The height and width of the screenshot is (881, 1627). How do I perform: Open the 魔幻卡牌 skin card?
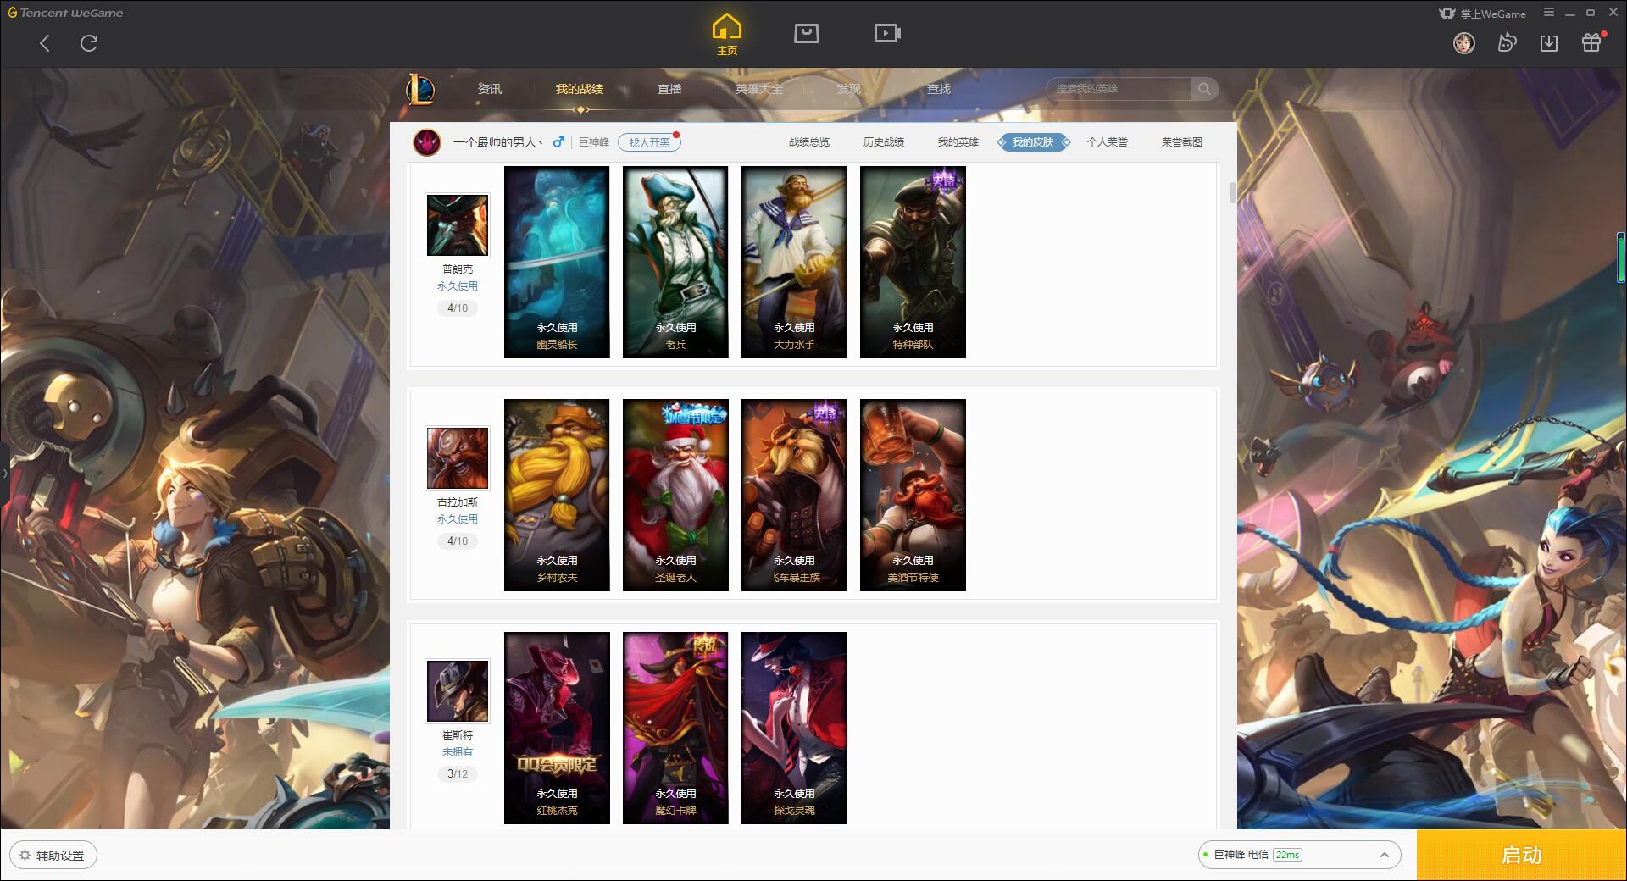(x=675, y=728)
